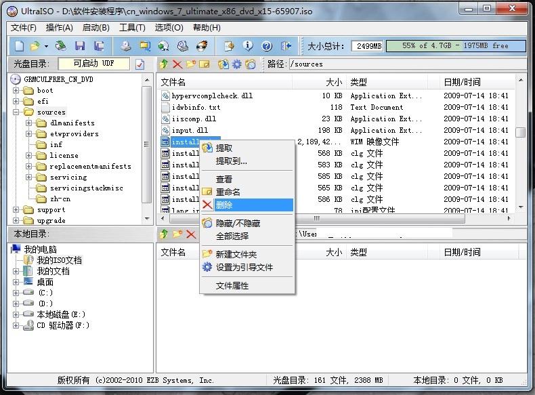Screen dimensions: 535x395
Task: Click the Save floppy disk icon
Action: pyautogui.click(x=80, y=46)
